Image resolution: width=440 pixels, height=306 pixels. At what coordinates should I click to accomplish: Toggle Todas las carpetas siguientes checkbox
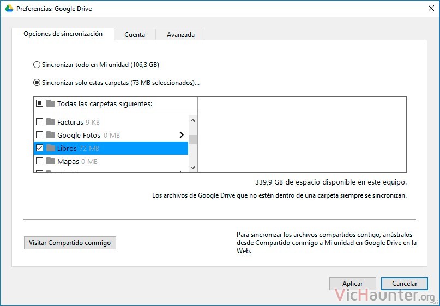pyautogui.click(x=40, y=103)
